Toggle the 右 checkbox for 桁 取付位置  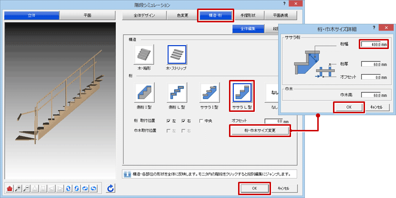pyautogui.click(x=184, y=121)
